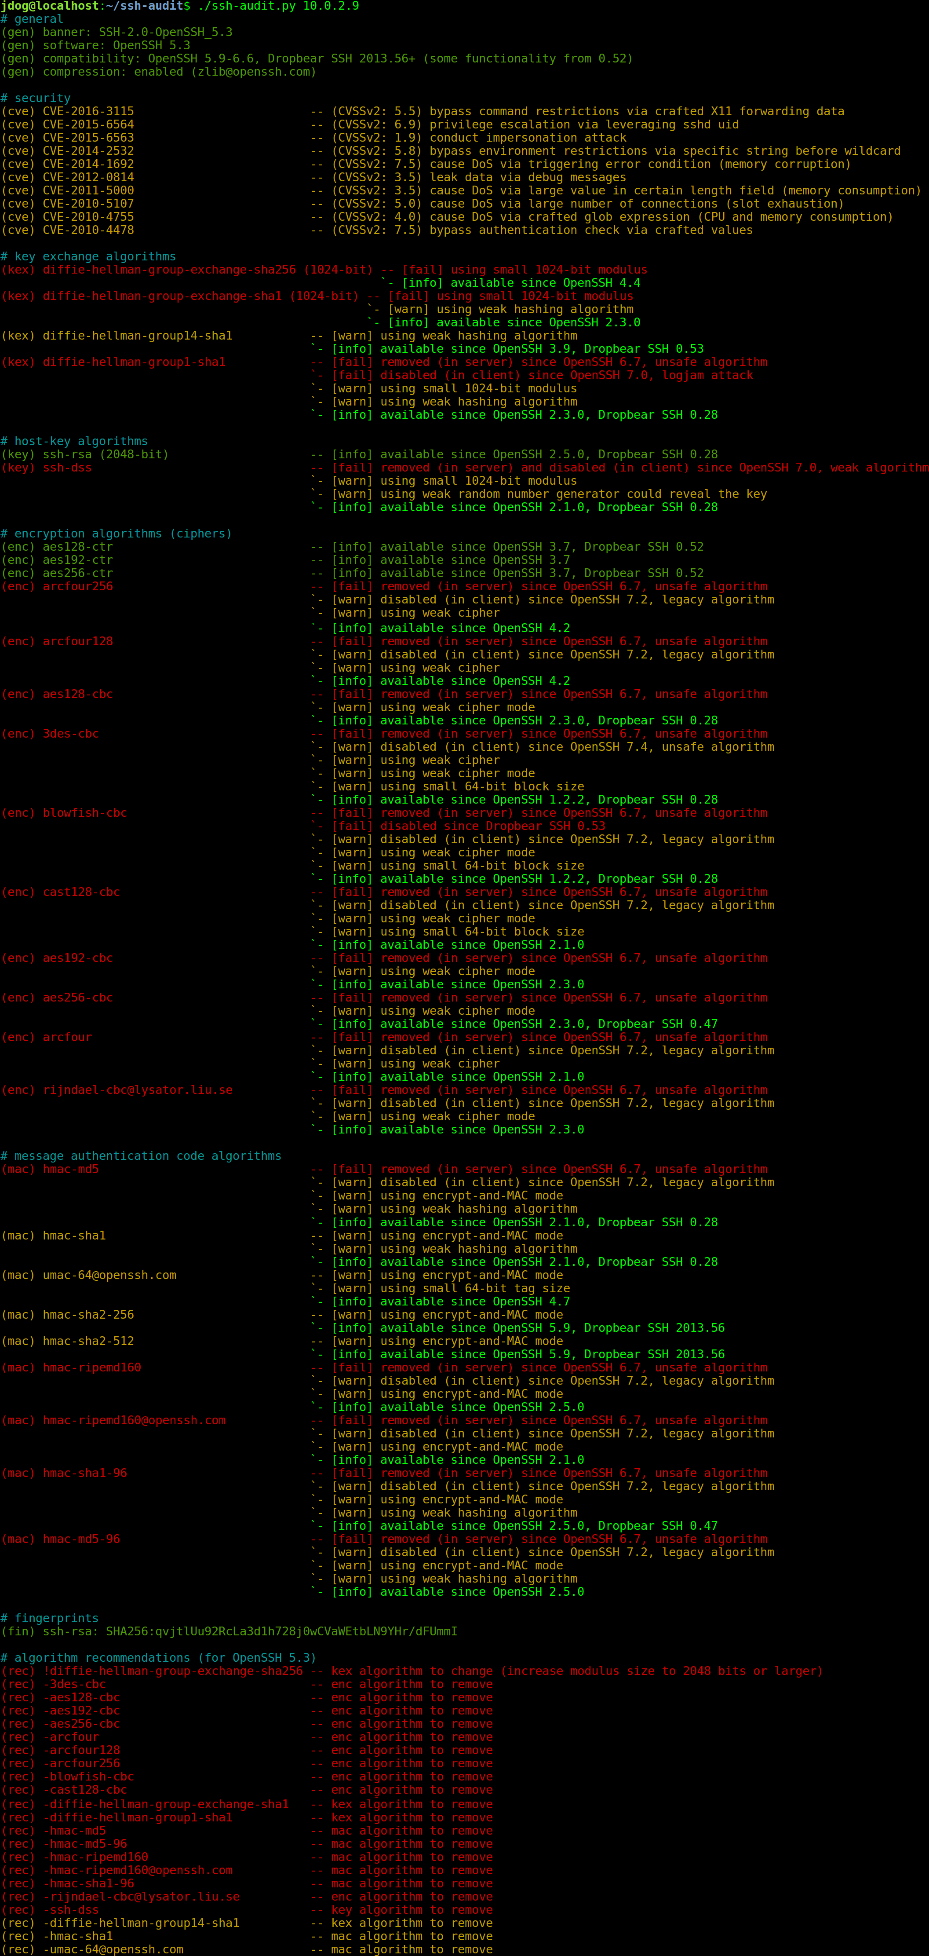The height and width of the screenshot is (1956, 929).
Task: Select CVE-2016-3115 entry
Action: [423, 112]
